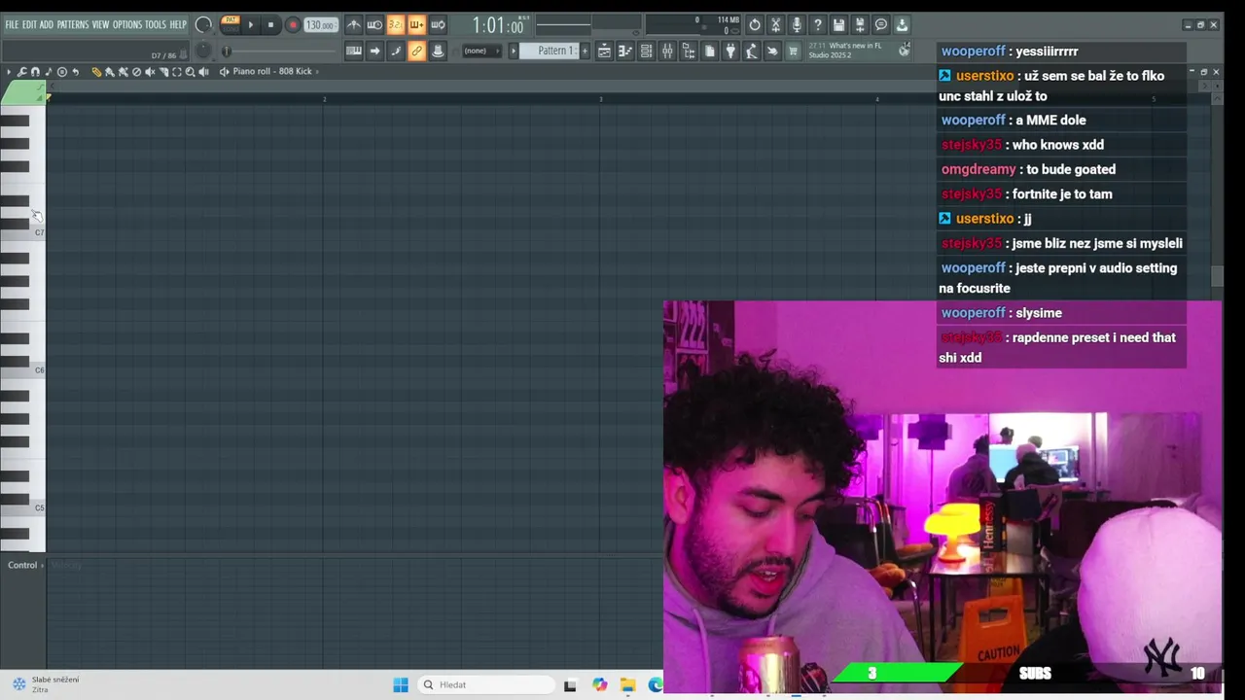This screenshot has height=700, width=1245.
Task: Open the online shop cart icon
Action: (794, 52)
